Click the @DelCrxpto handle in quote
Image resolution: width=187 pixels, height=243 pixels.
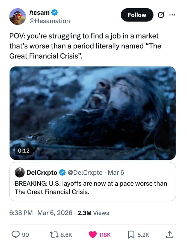tap(85, 173)
